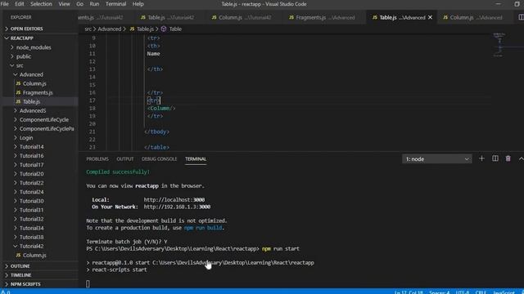The width and height of the screenshot is (524, 294).
Task: Expand the Login folder
Action: 39,137
